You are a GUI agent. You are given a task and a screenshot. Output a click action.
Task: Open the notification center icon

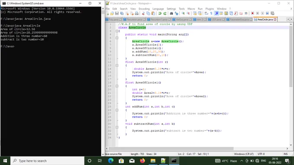click(x=287, y=161)
